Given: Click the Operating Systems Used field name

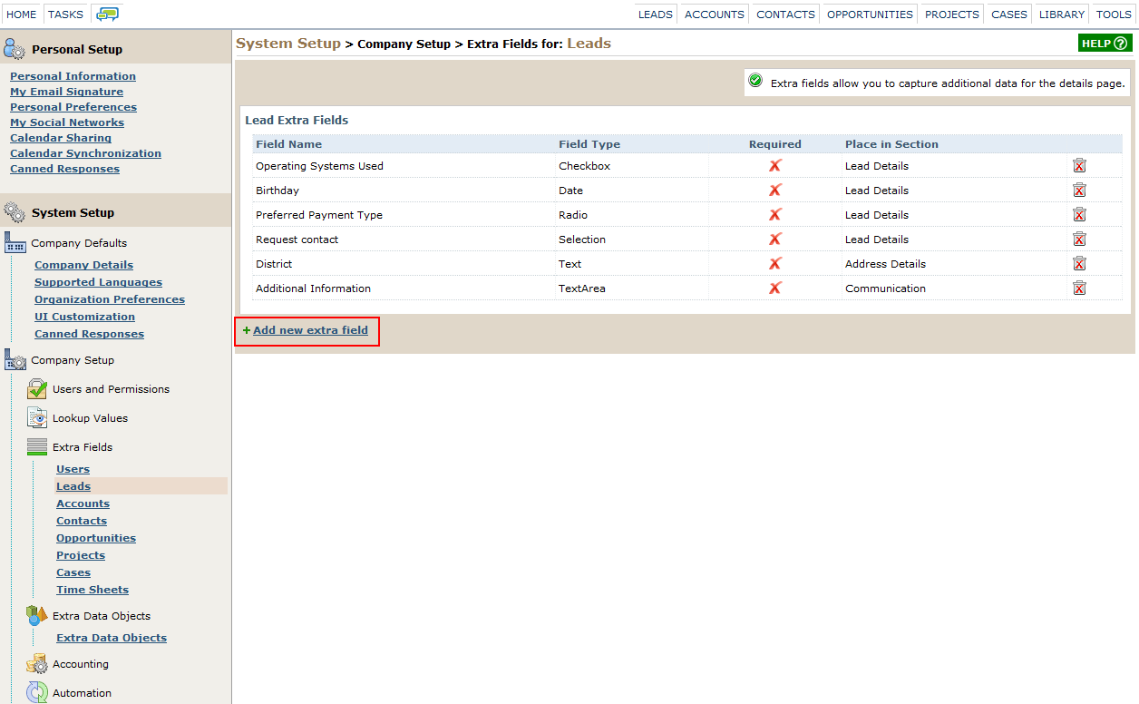Looking at the screenshot, I should point(319,166).
